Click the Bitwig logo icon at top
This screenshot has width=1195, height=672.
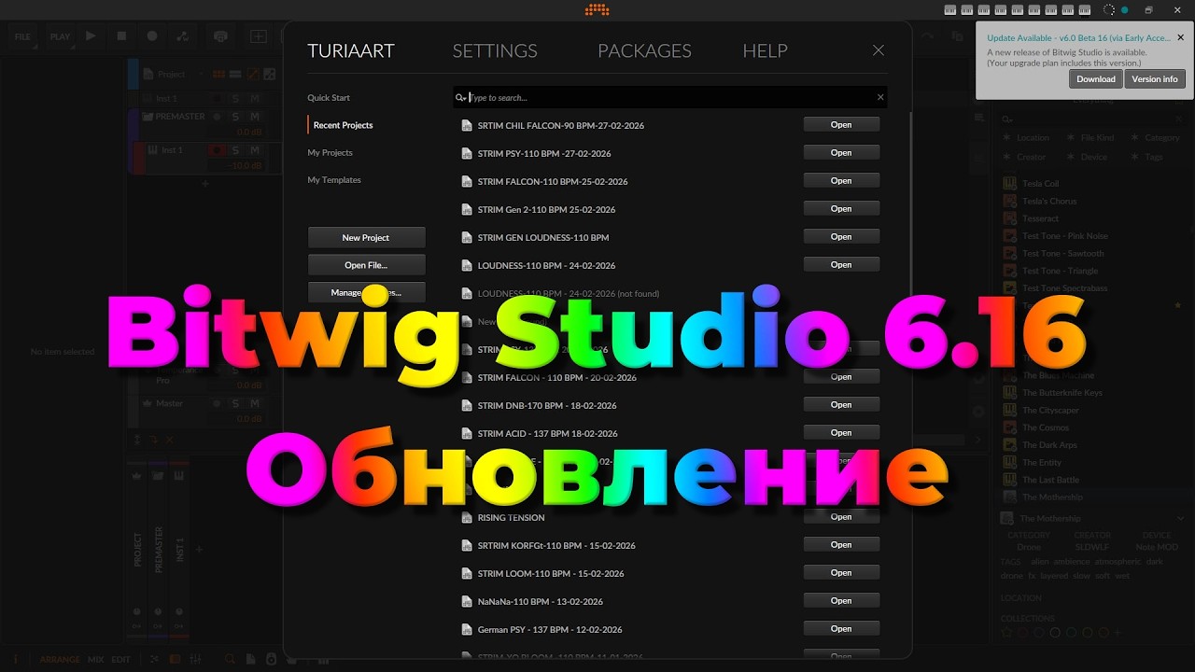597,9
